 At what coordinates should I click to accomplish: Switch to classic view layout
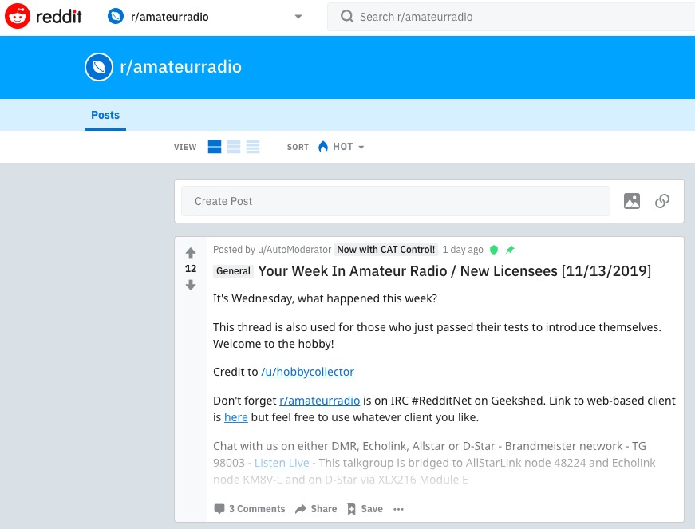pos(234,147)
